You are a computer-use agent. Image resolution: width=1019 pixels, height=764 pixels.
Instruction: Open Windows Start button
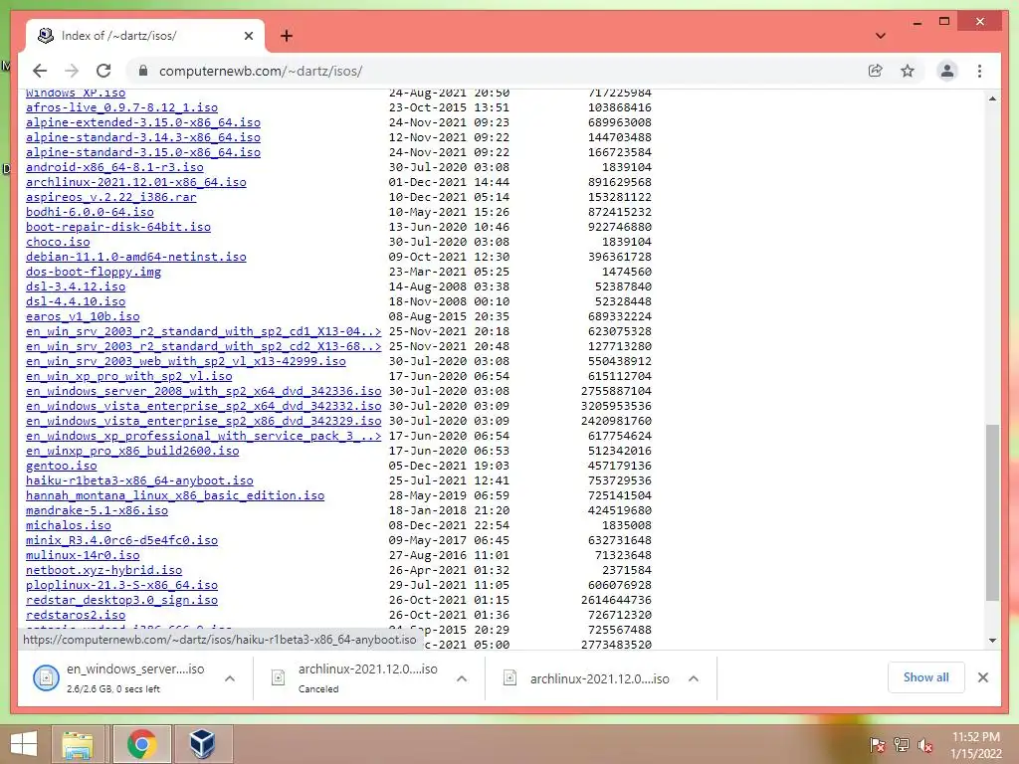point(24,744)
